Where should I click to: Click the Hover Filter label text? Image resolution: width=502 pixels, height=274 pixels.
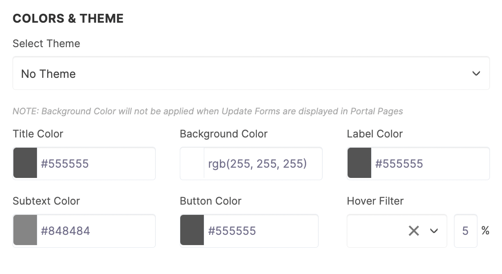(x=375, y=201)
